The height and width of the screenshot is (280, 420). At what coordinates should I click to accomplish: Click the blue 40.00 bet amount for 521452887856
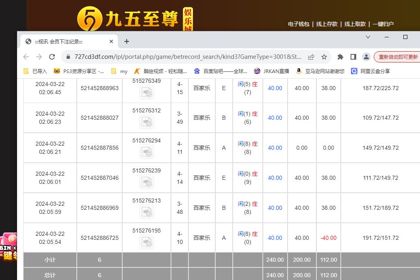pyautogui.click(x=275, y=148)
